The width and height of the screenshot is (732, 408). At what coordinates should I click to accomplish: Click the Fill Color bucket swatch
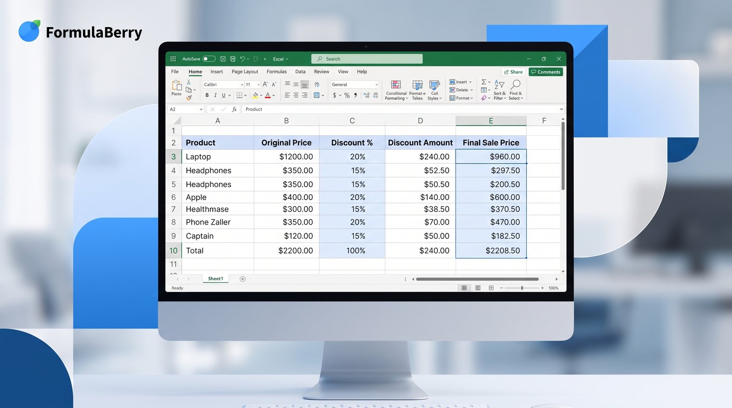[255, 95]
